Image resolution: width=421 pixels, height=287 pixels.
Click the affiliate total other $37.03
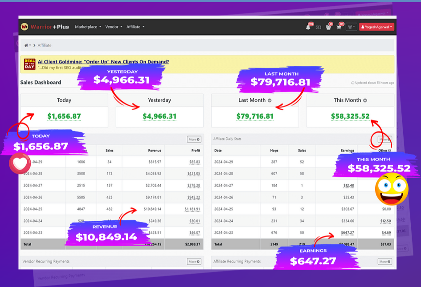[x=385, y=244]
